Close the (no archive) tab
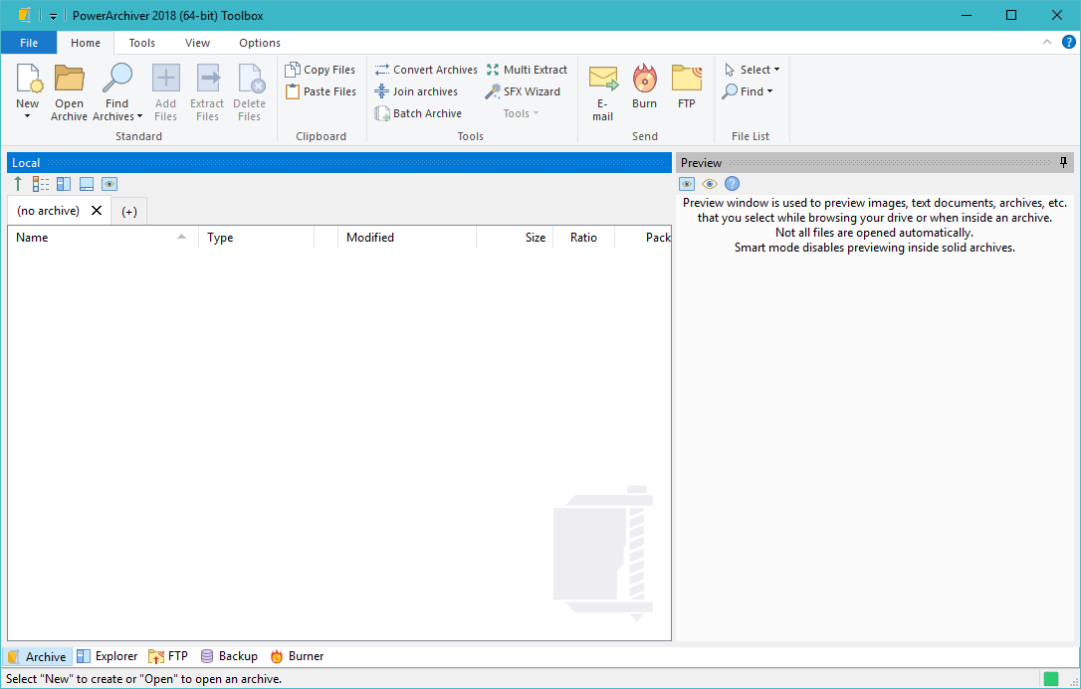This screenshot has width=1081, height=689. pyautogui.click(x=97, y=210)
